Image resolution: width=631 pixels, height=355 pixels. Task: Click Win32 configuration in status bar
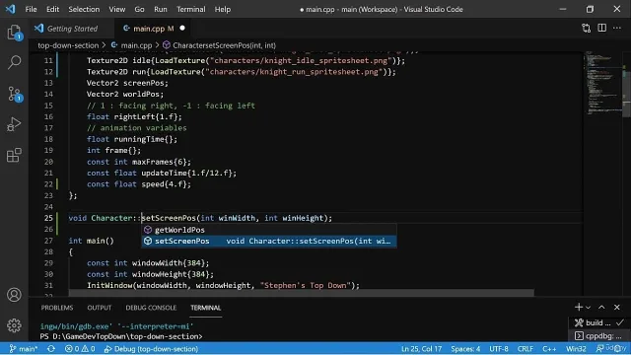click(576, 348)
